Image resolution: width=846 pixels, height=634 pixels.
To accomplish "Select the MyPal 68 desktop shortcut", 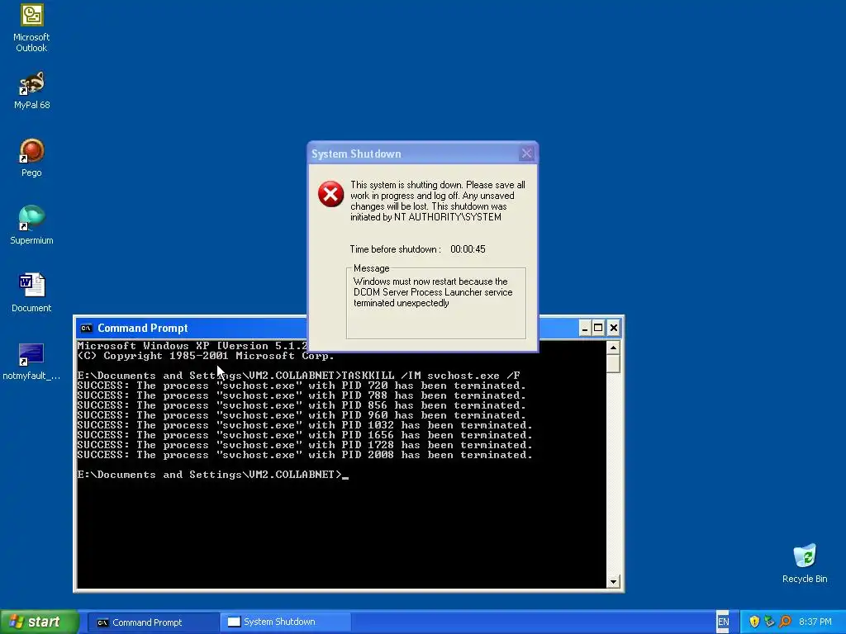I will 31,91.
